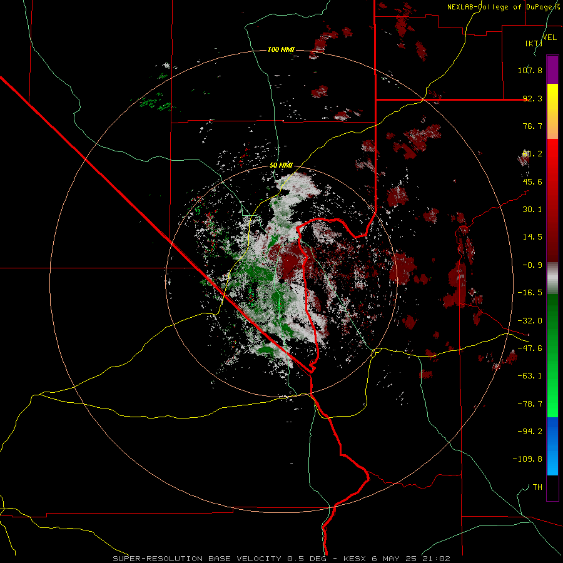The width and height of the screenshot is (563, 563).
Task: Click the 30.1 velocity scale value
Action: 532,210
